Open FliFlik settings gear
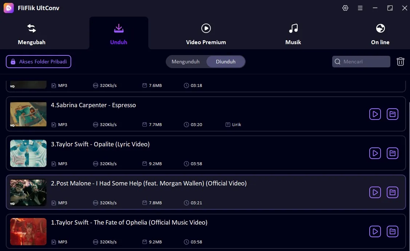The image size is (410, 251). (x=345, y=8)
